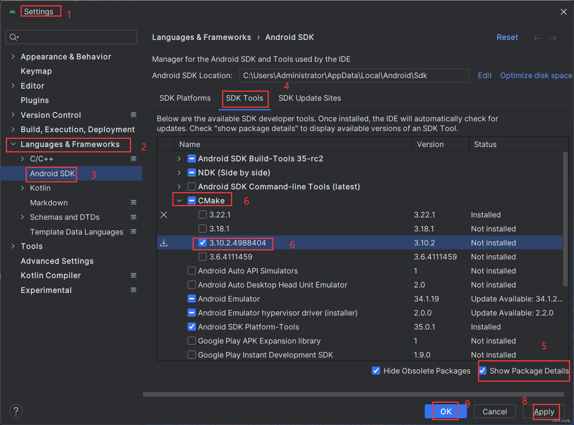The width and height of the screenshot is (574, 425).
Task: Click the uninstall X icon beside 3.22.1
Action: point(164,215)
